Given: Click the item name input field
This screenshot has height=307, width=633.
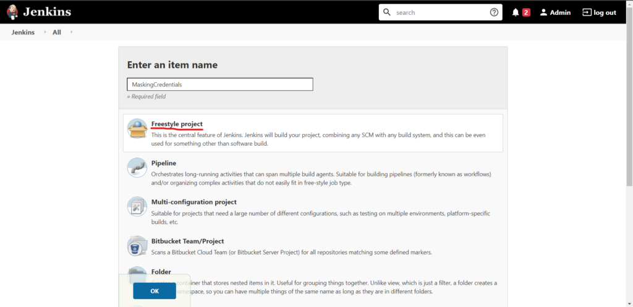Looking at the screenshot, I should coord(220,84).
